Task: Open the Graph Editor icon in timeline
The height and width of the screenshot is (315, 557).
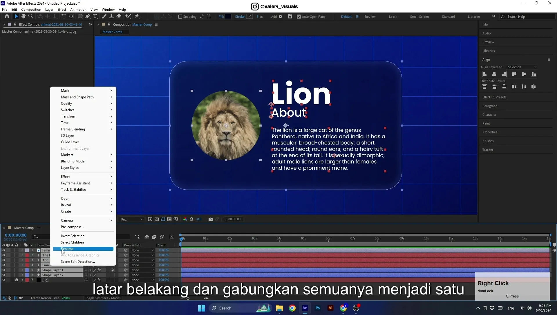Action: [172, 237]
